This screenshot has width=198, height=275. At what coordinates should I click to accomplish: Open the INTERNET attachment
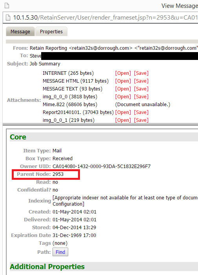(x=123, y=73)
